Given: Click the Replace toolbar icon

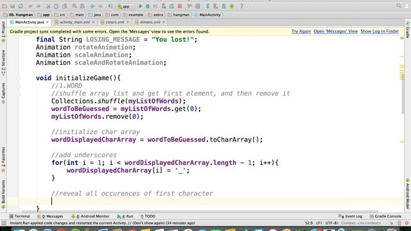Looking at the screenshot, I should pyautogui.click(x=82, y=6).
